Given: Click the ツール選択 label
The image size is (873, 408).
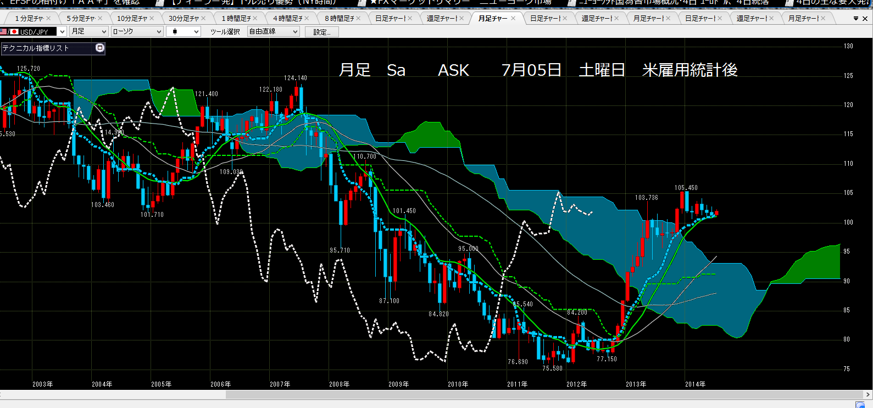Looking at the screenshot, I should [225, 32].
